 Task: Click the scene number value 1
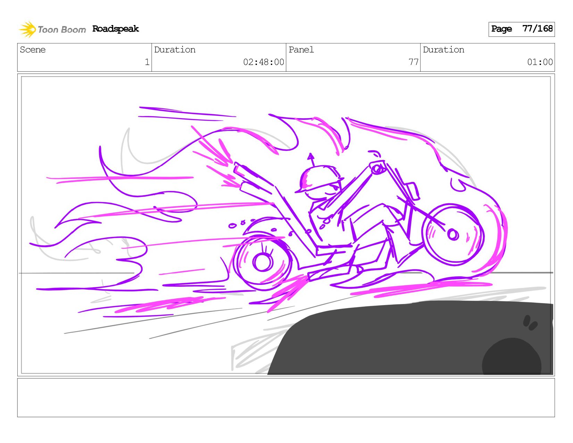147,62
